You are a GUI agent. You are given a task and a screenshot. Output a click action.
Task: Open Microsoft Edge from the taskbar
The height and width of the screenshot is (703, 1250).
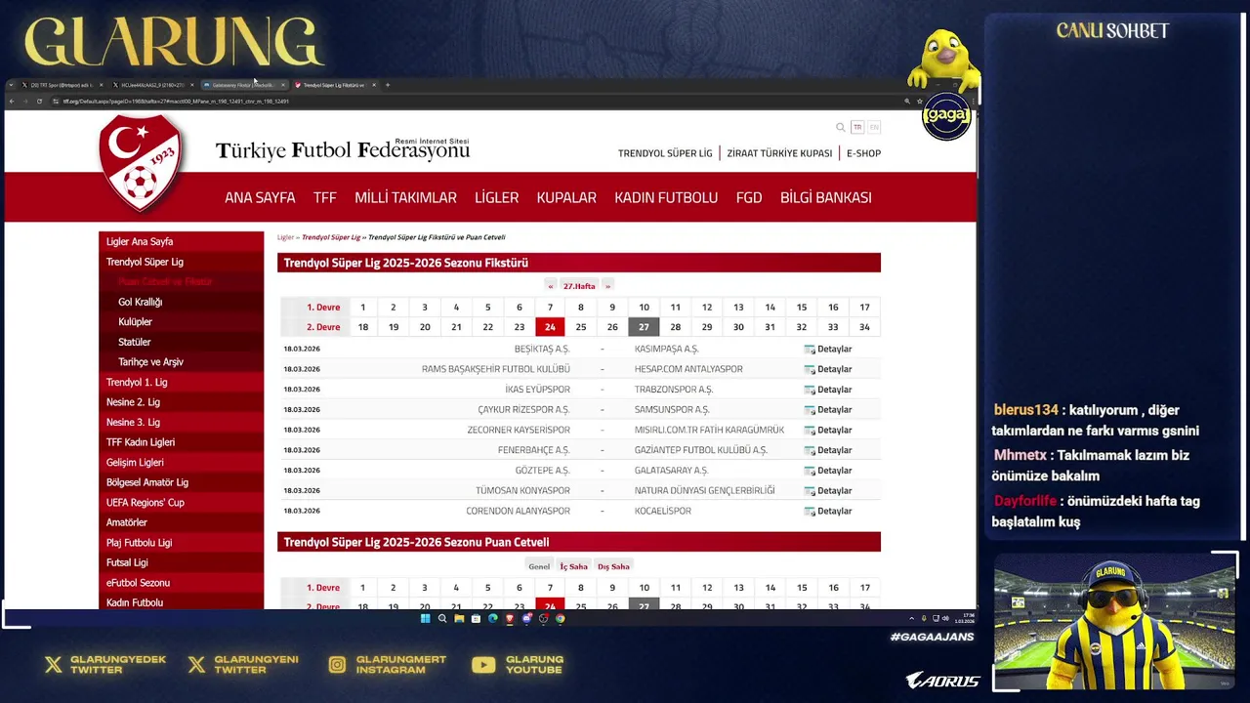(x=492, y=618)
